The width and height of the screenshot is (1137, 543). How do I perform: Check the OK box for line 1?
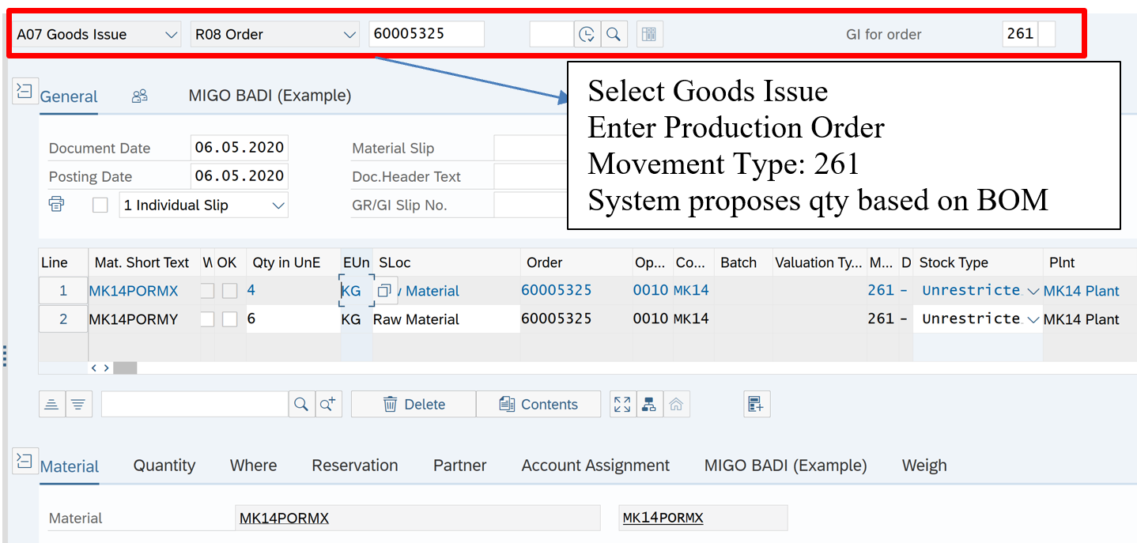[229, 291]
